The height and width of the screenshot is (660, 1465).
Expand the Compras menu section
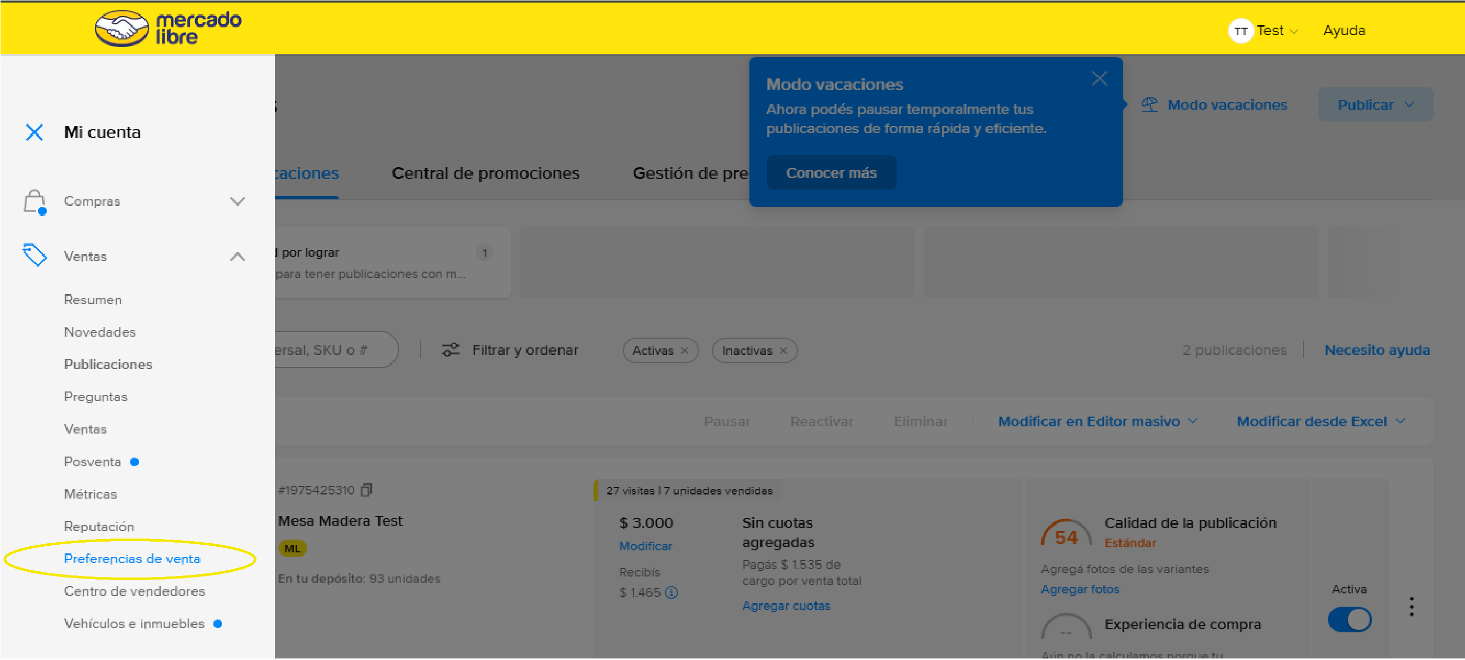point(237,201)
